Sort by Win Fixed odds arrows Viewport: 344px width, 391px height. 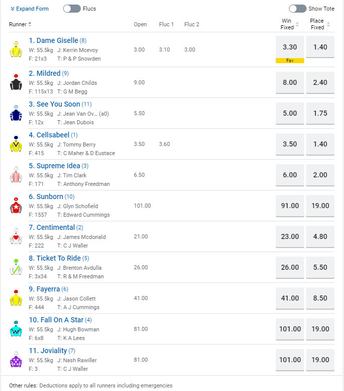coord(297,24)
